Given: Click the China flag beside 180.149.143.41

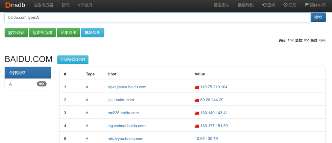Looking at the screenshot, I should 197,113.
